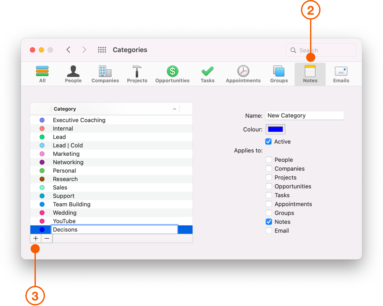Select the Projects hammer icon
This screenshot has width=383, height=306.
(137, 71)
